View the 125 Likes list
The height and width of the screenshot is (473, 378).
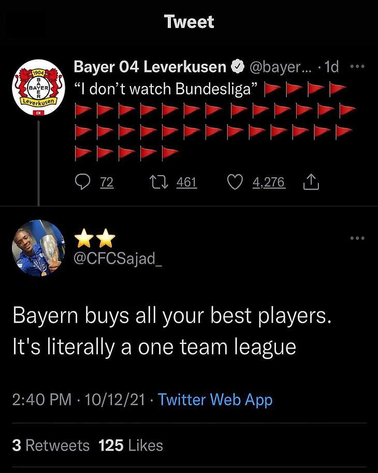pyautogui.click(x=130, y=446)
